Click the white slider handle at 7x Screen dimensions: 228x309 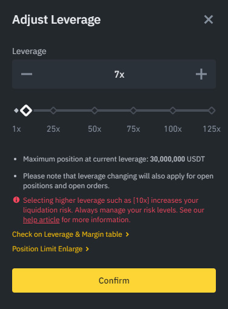(x=26, y=110)
